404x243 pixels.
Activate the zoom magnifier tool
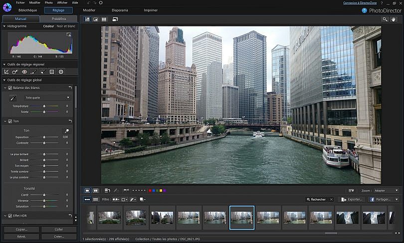(x=385, y=19)
